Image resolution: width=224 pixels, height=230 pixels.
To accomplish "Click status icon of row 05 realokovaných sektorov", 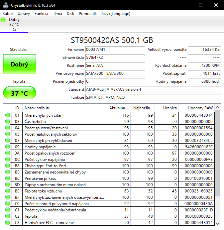I will (x=8, y=134).
